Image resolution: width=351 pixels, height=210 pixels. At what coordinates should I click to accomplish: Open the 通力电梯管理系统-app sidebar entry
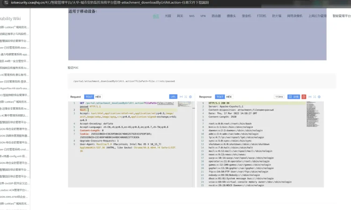click(15, 54)
